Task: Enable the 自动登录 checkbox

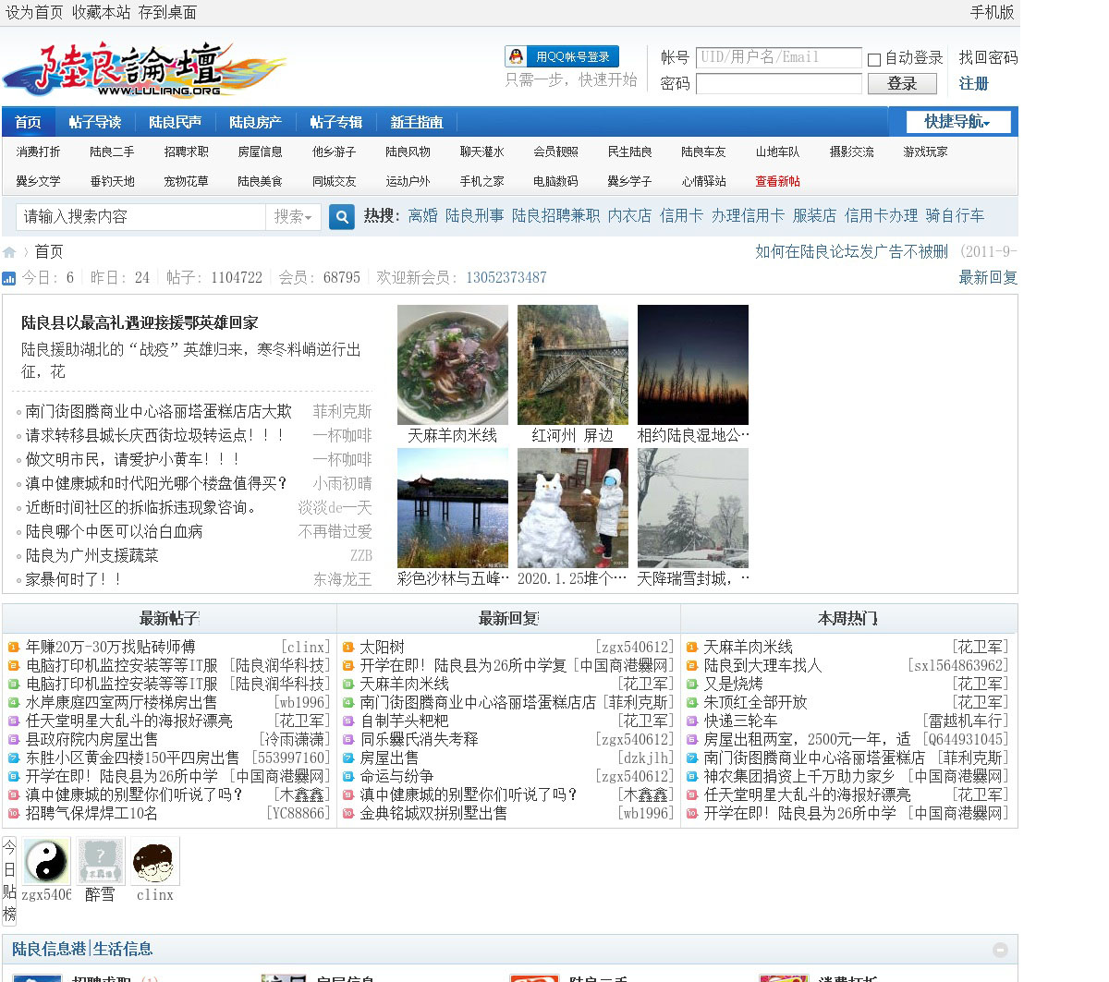Action: (874, 59)
